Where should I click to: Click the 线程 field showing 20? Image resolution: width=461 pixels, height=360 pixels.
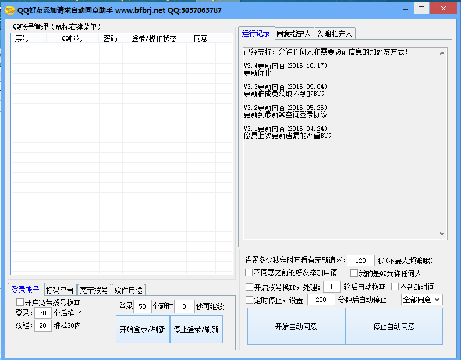(x=43, y=326)
